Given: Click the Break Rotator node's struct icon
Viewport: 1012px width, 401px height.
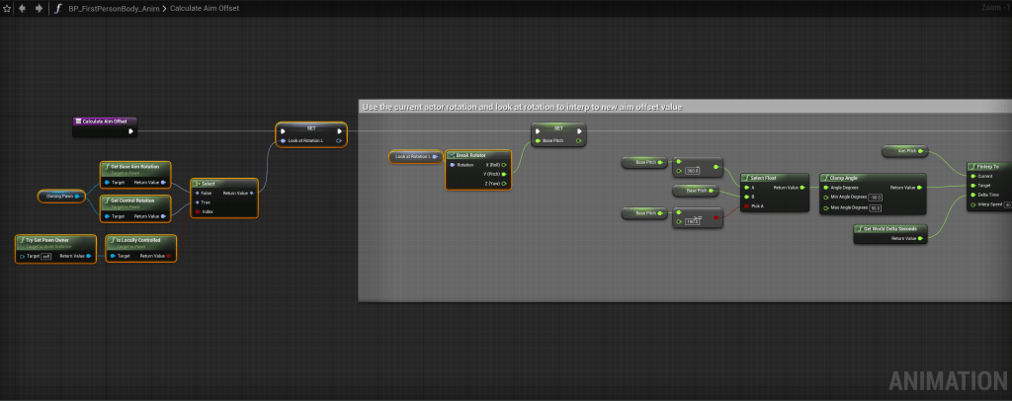Looking at the screenshot, I should click(x=450, y=154).
